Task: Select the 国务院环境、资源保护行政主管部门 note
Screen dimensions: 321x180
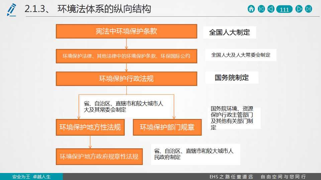Action: point(232,118)
